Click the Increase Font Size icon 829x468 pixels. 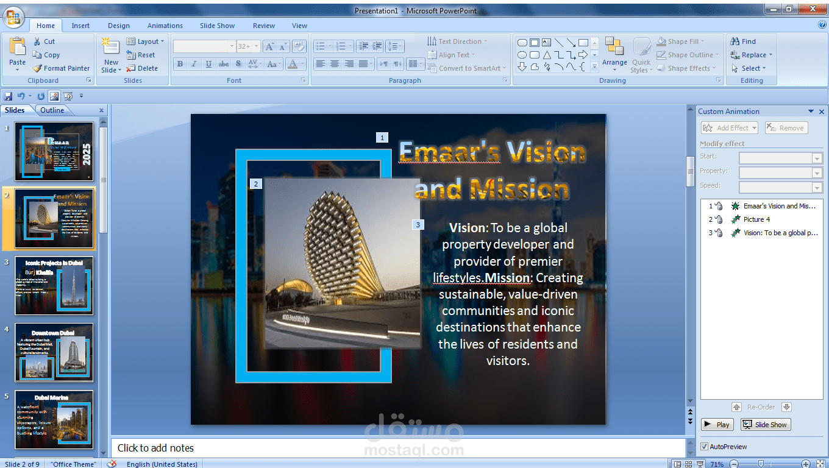click(x=270, y=46)
